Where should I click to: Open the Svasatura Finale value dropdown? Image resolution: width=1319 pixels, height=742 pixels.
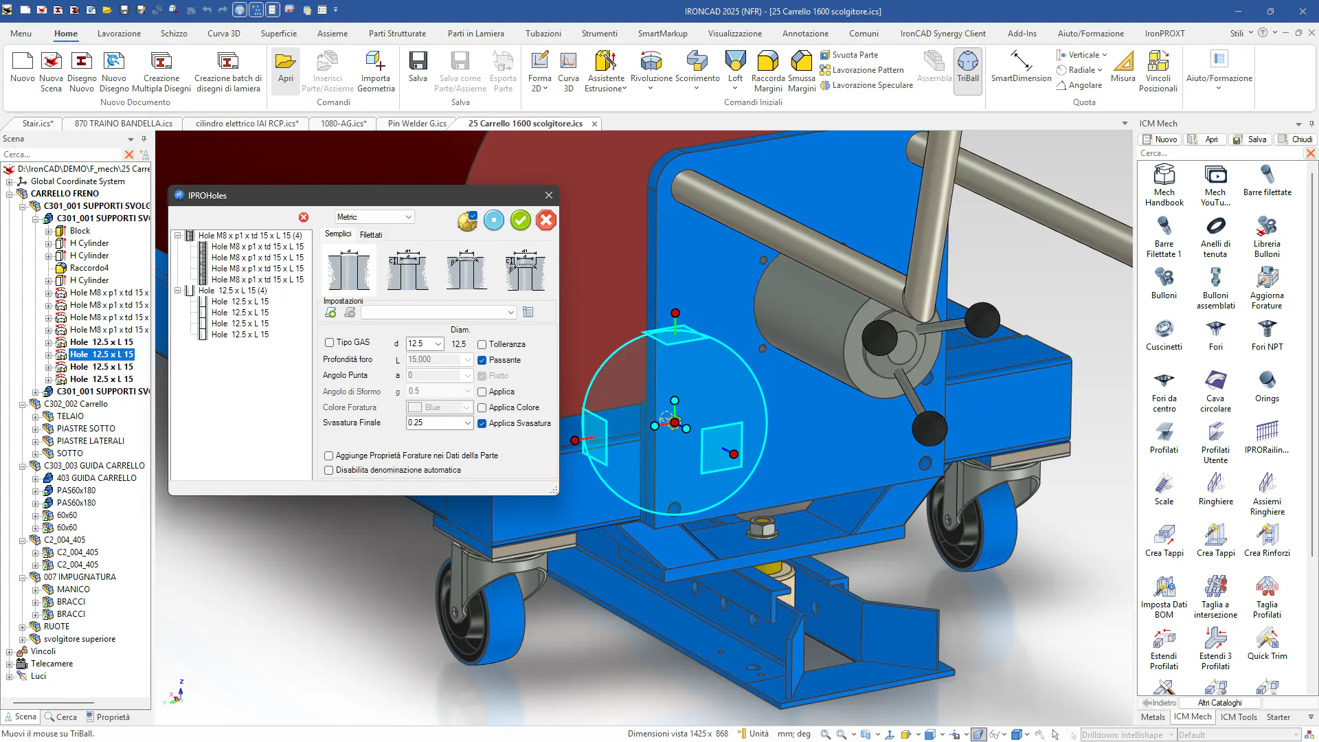click(x=468, y=423)
